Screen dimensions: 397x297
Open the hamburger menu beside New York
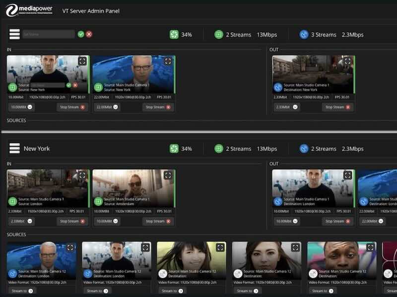point(14,148)
